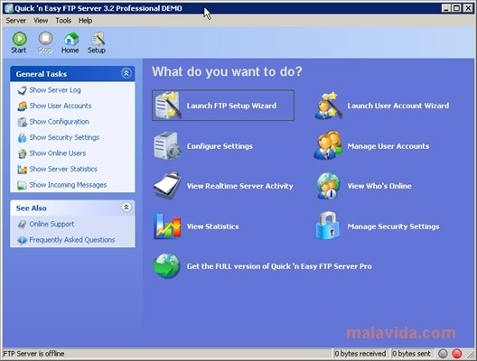Click the icon beside Online Support

pyautogui.click(x=23, y=224)
